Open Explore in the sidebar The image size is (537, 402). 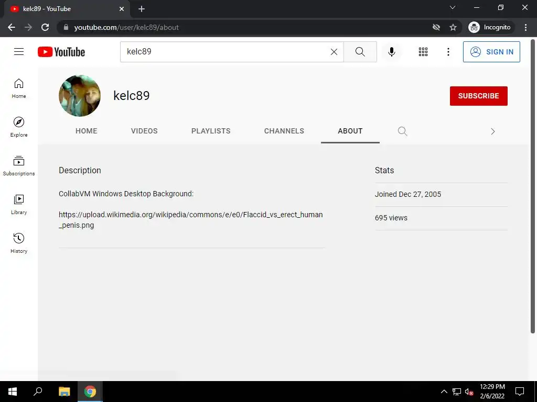(19, 127)
